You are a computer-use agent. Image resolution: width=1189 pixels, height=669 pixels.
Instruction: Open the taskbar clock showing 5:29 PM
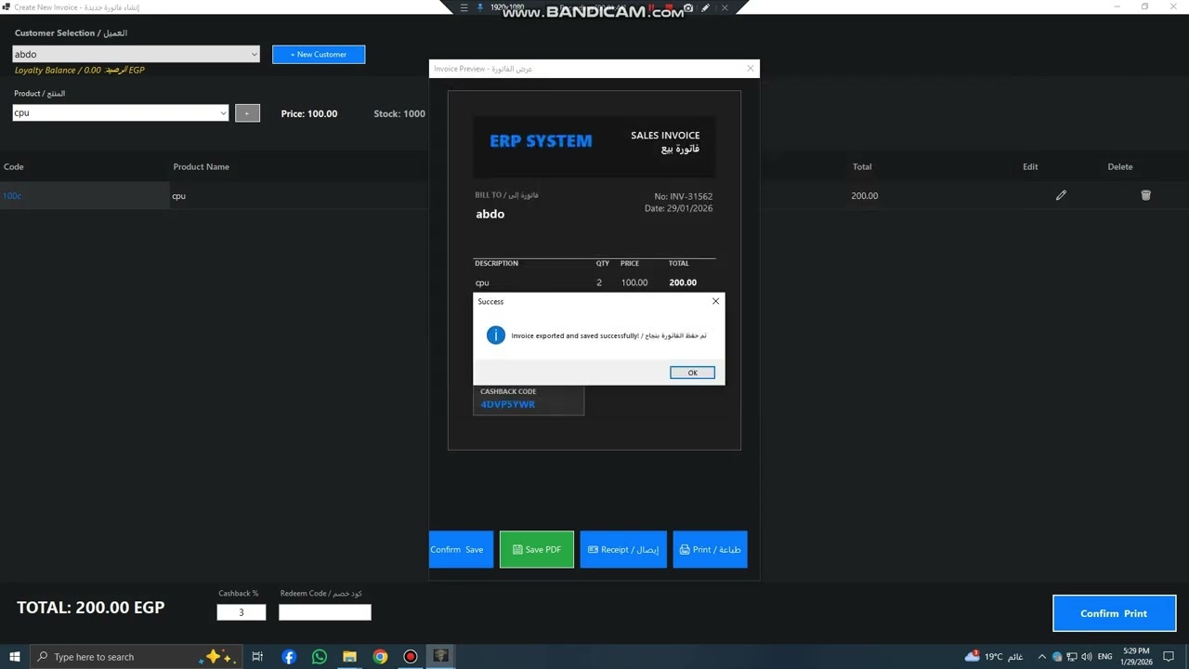[x=1137, y=657]
